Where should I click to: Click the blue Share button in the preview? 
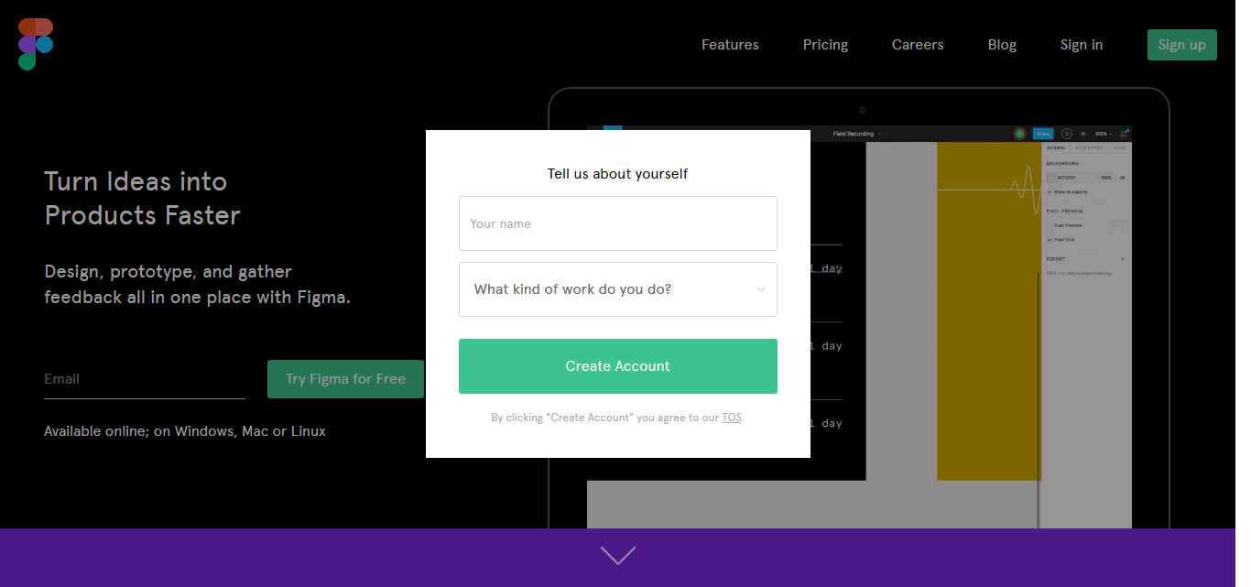(x=1043, y=134)
